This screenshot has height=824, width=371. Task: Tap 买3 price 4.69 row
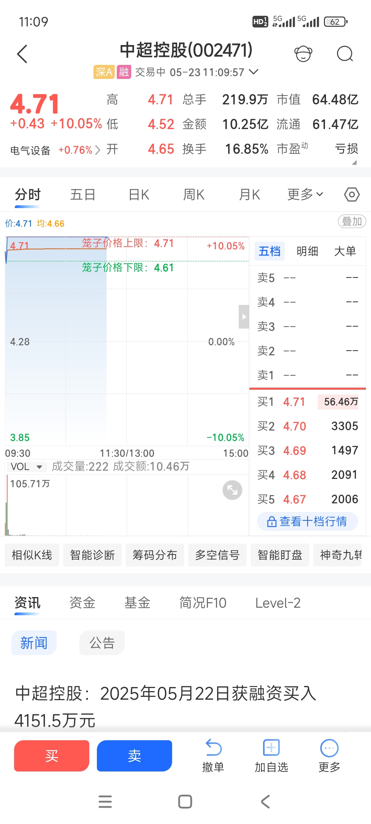(307, 450)
